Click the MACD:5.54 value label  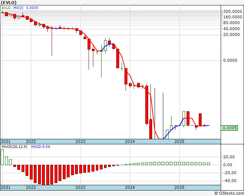tap(41, 147)
